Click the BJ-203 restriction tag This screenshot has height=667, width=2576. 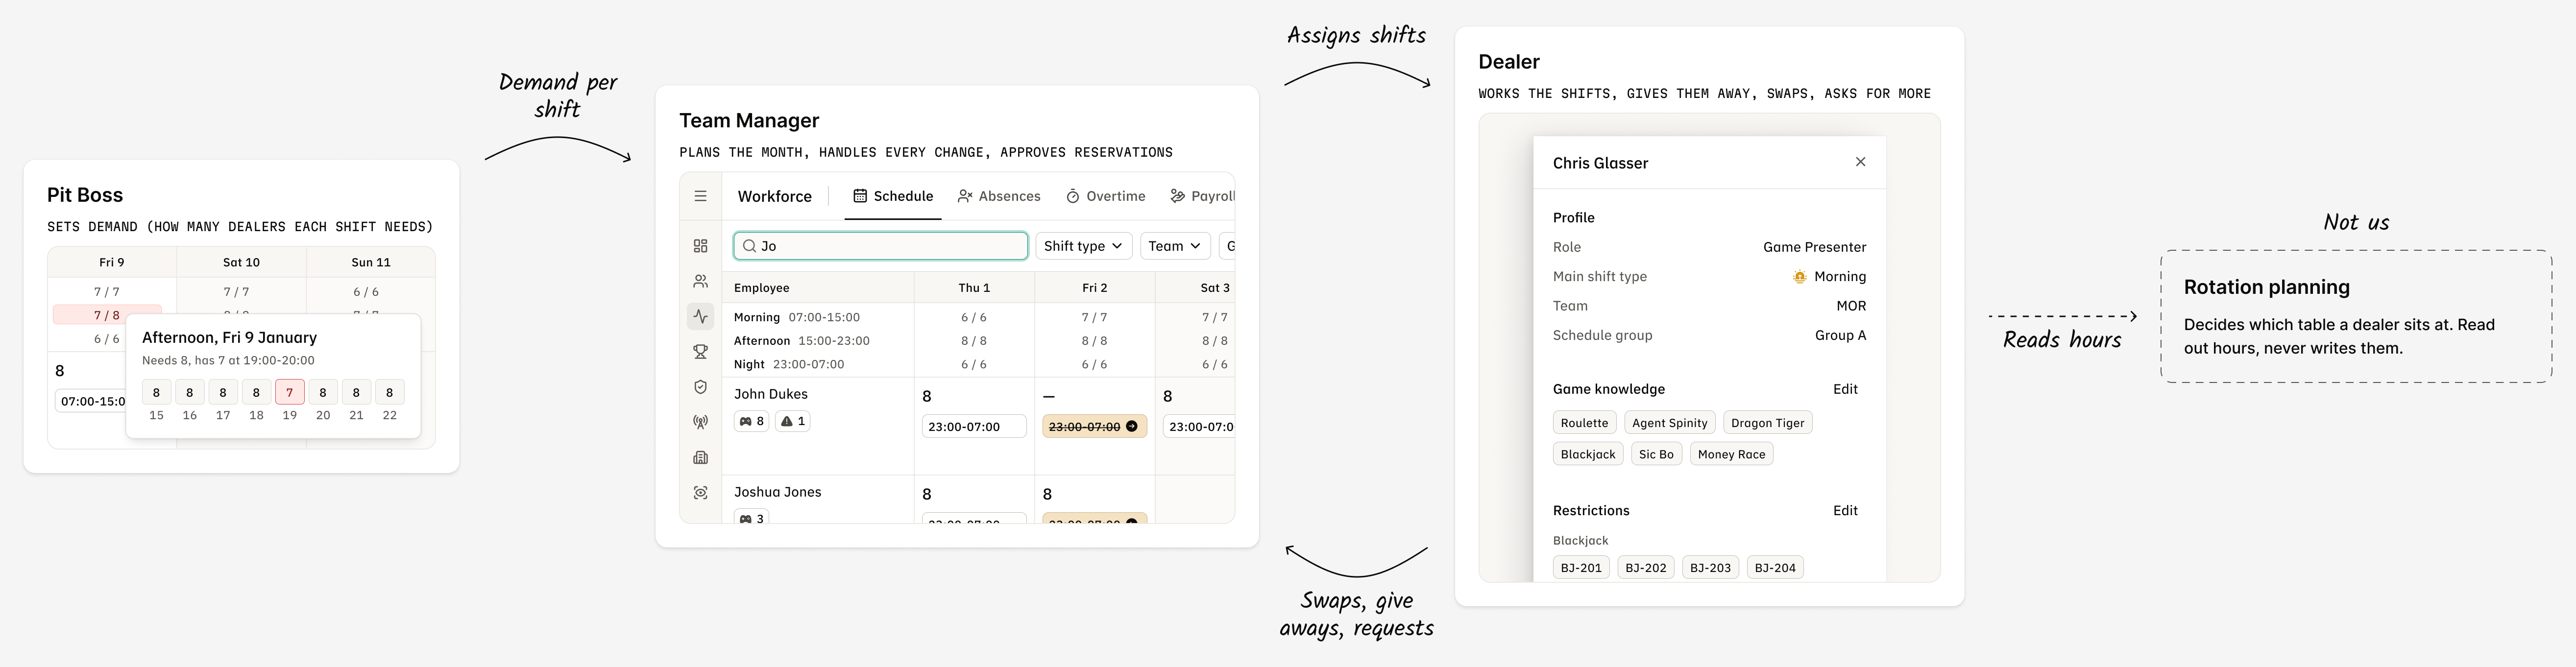(x=1710, y=568)
